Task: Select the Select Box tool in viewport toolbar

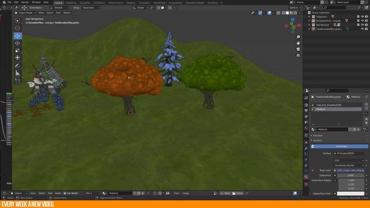Action: click(17, 21)
